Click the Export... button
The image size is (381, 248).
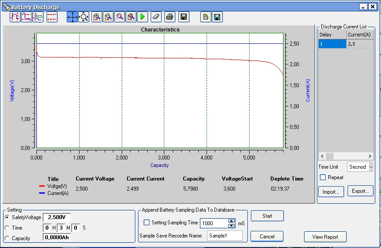coord(360,191)
